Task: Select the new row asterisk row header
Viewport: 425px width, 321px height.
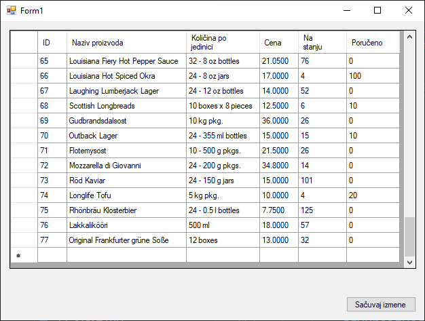Action: [24, 255]
